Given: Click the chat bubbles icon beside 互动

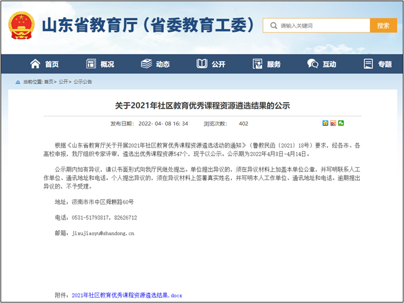Looking at the screenshot, I should point(312,64).
